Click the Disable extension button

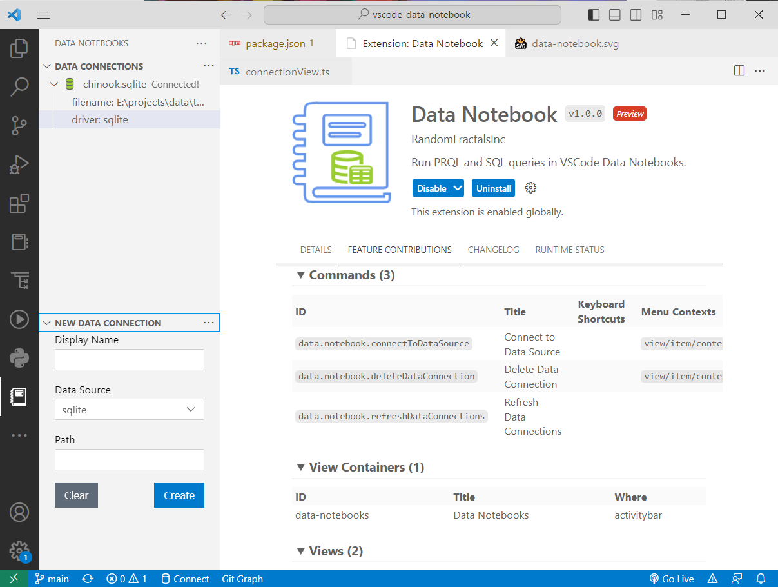(431, 188)
